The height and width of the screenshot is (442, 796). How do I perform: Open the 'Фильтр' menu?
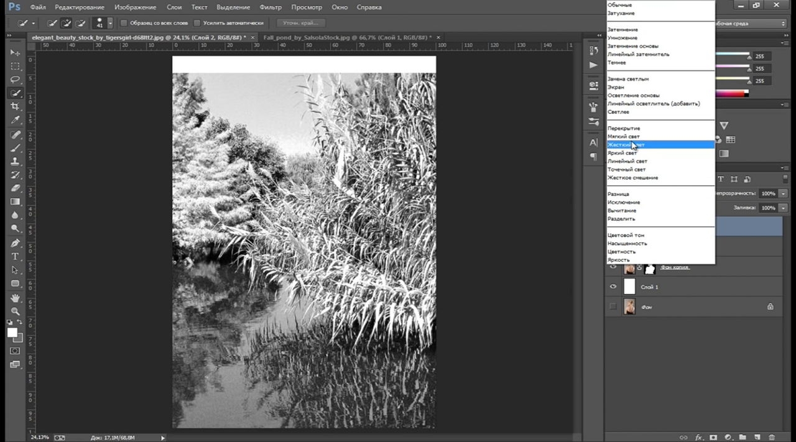coord(271,7)
